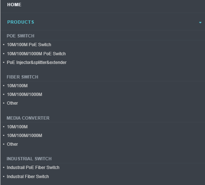
Task: Select 10M/100M/1000M under MEDIA CONVERTER
Action: (24, 136)
